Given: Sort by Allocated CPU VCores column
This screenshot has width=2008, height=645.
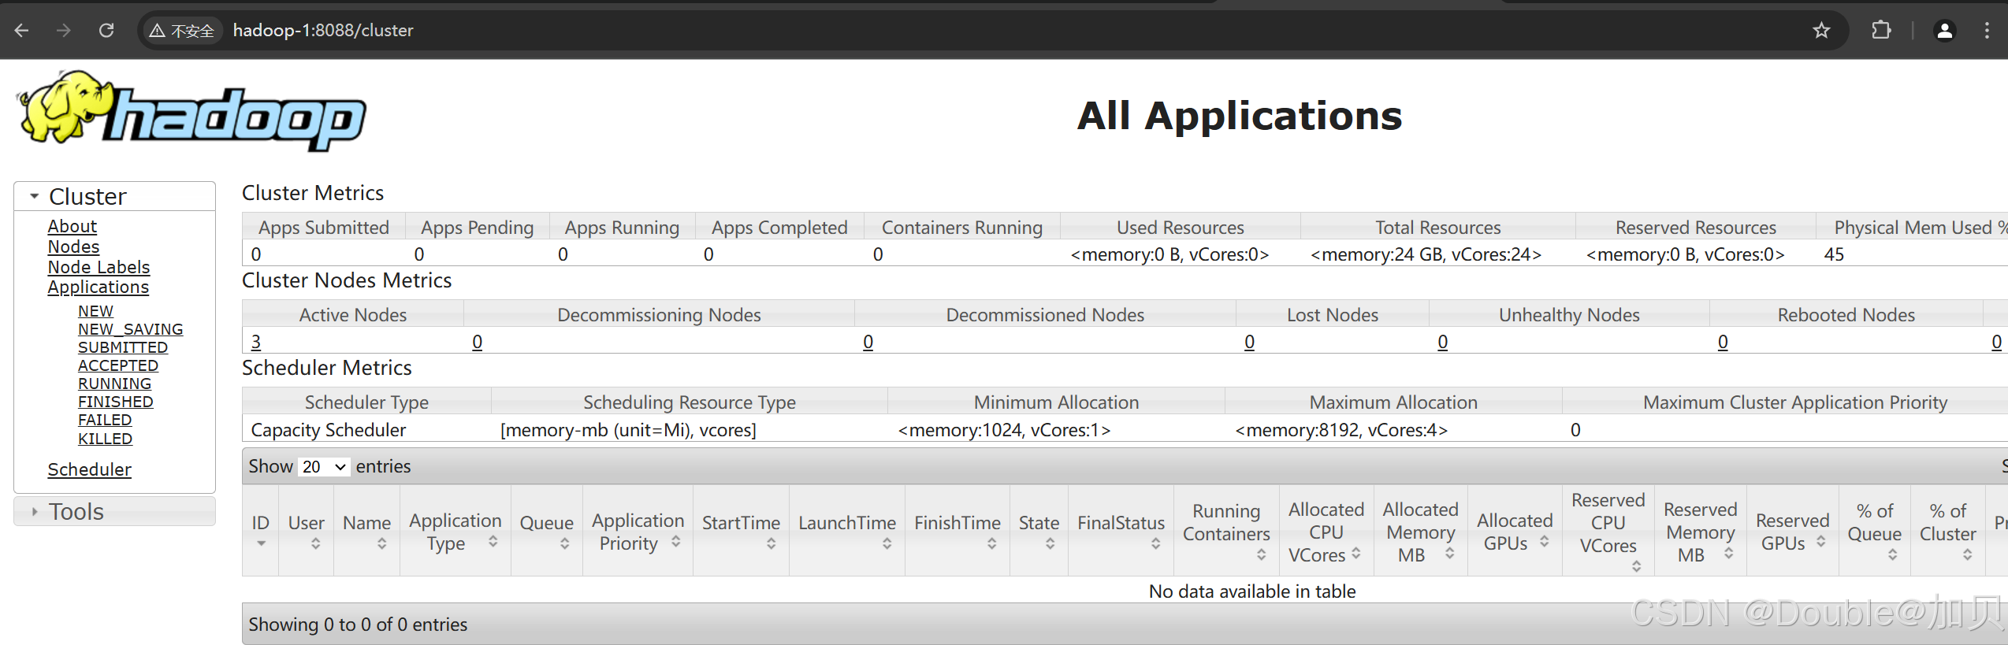Looking at the screenshot, I should pyautogui.click(x=1326, y=530).
